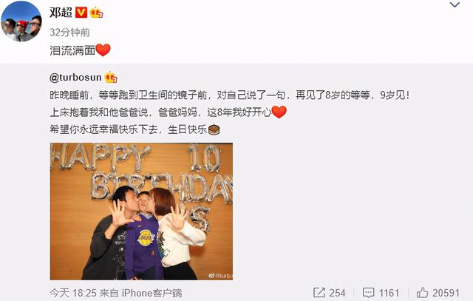The width and height of the screenshot is (473, 301).
Task: Enlarge the birthday family photo
Action: pyautogui.click(x=141, y=212)
